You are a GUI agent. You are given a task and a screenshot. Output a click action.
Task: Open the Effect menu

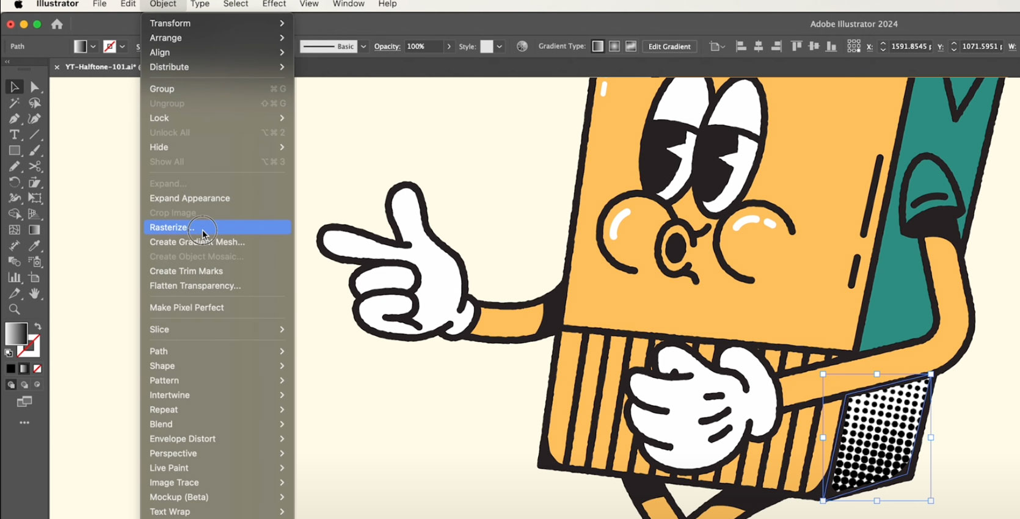274,4
